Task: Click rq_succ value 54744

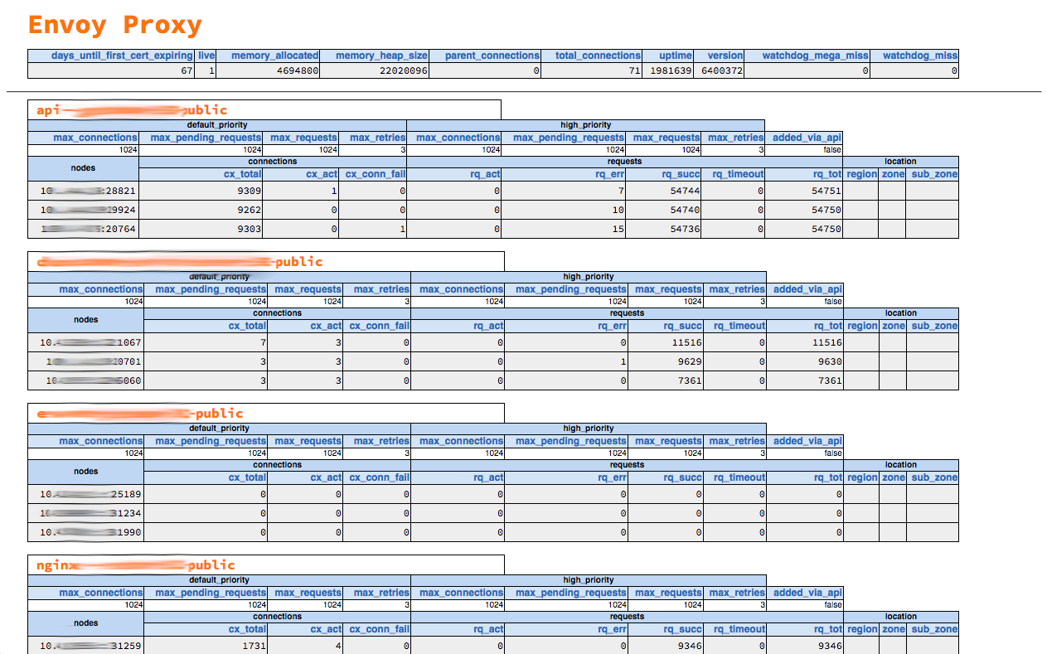Action: 685,191
